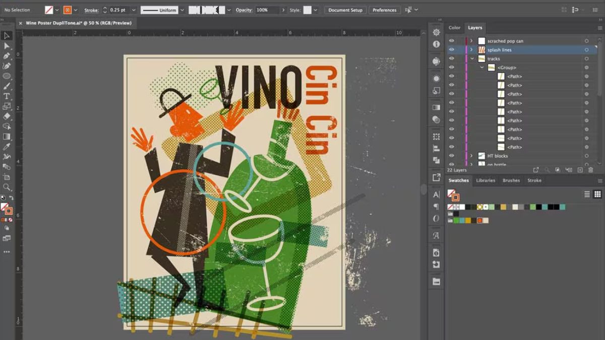Open the Pathfinder panel icon
The width and height of the screenshot is (605, 340).
(436, 160)
